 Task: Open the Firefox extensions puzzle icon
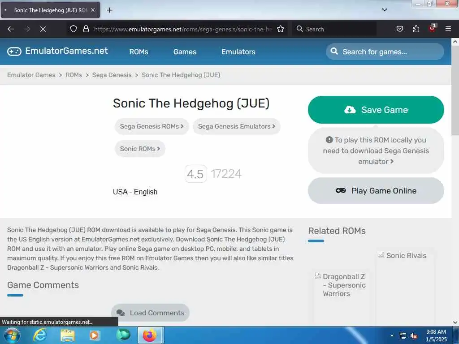pos(416,29)
